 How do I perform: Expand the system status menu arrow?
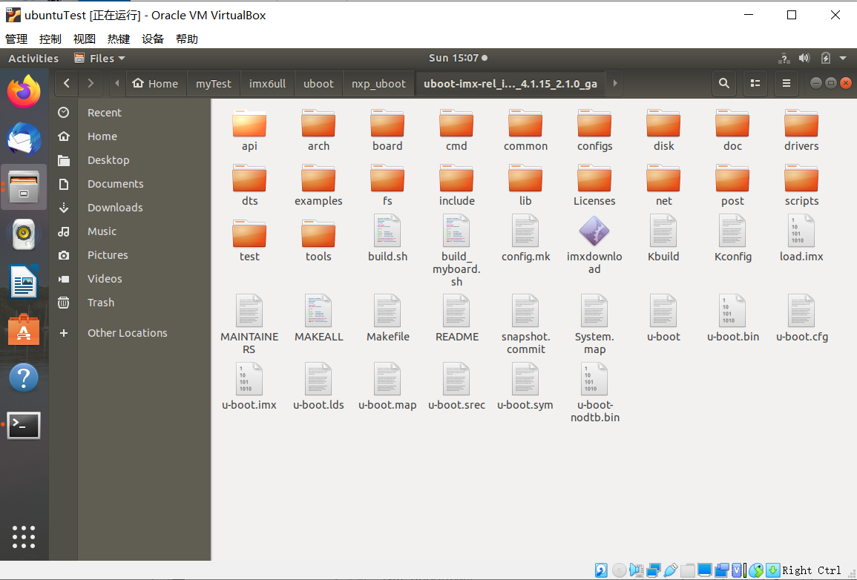coord(843,59)
